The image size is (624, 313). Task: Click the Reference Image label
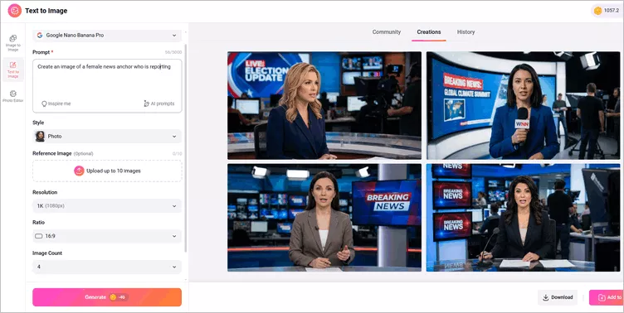(x=52, y=153)
